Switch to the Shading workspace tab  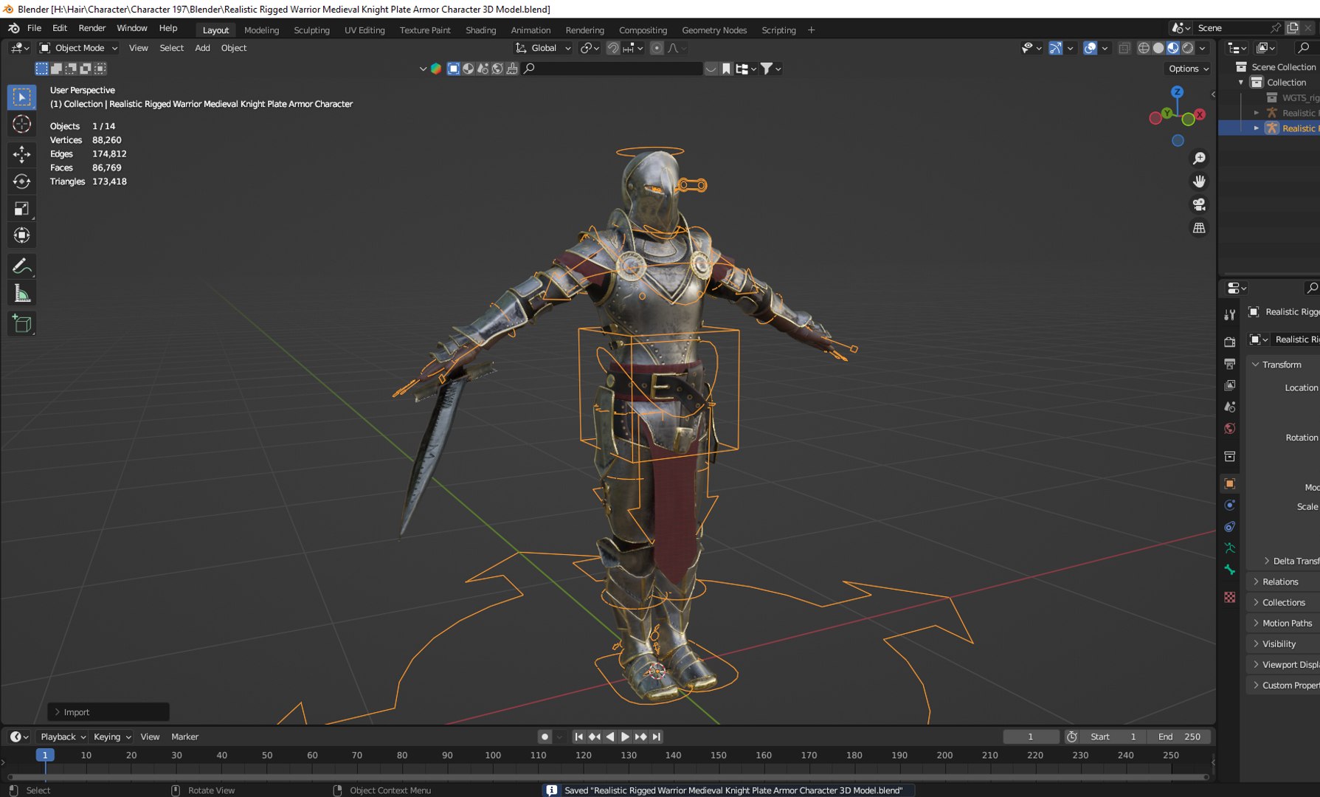480,30
